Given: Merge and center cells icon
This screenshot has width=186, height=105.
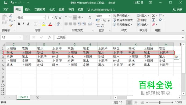Looking at the screenshot, I should point(90,24).
